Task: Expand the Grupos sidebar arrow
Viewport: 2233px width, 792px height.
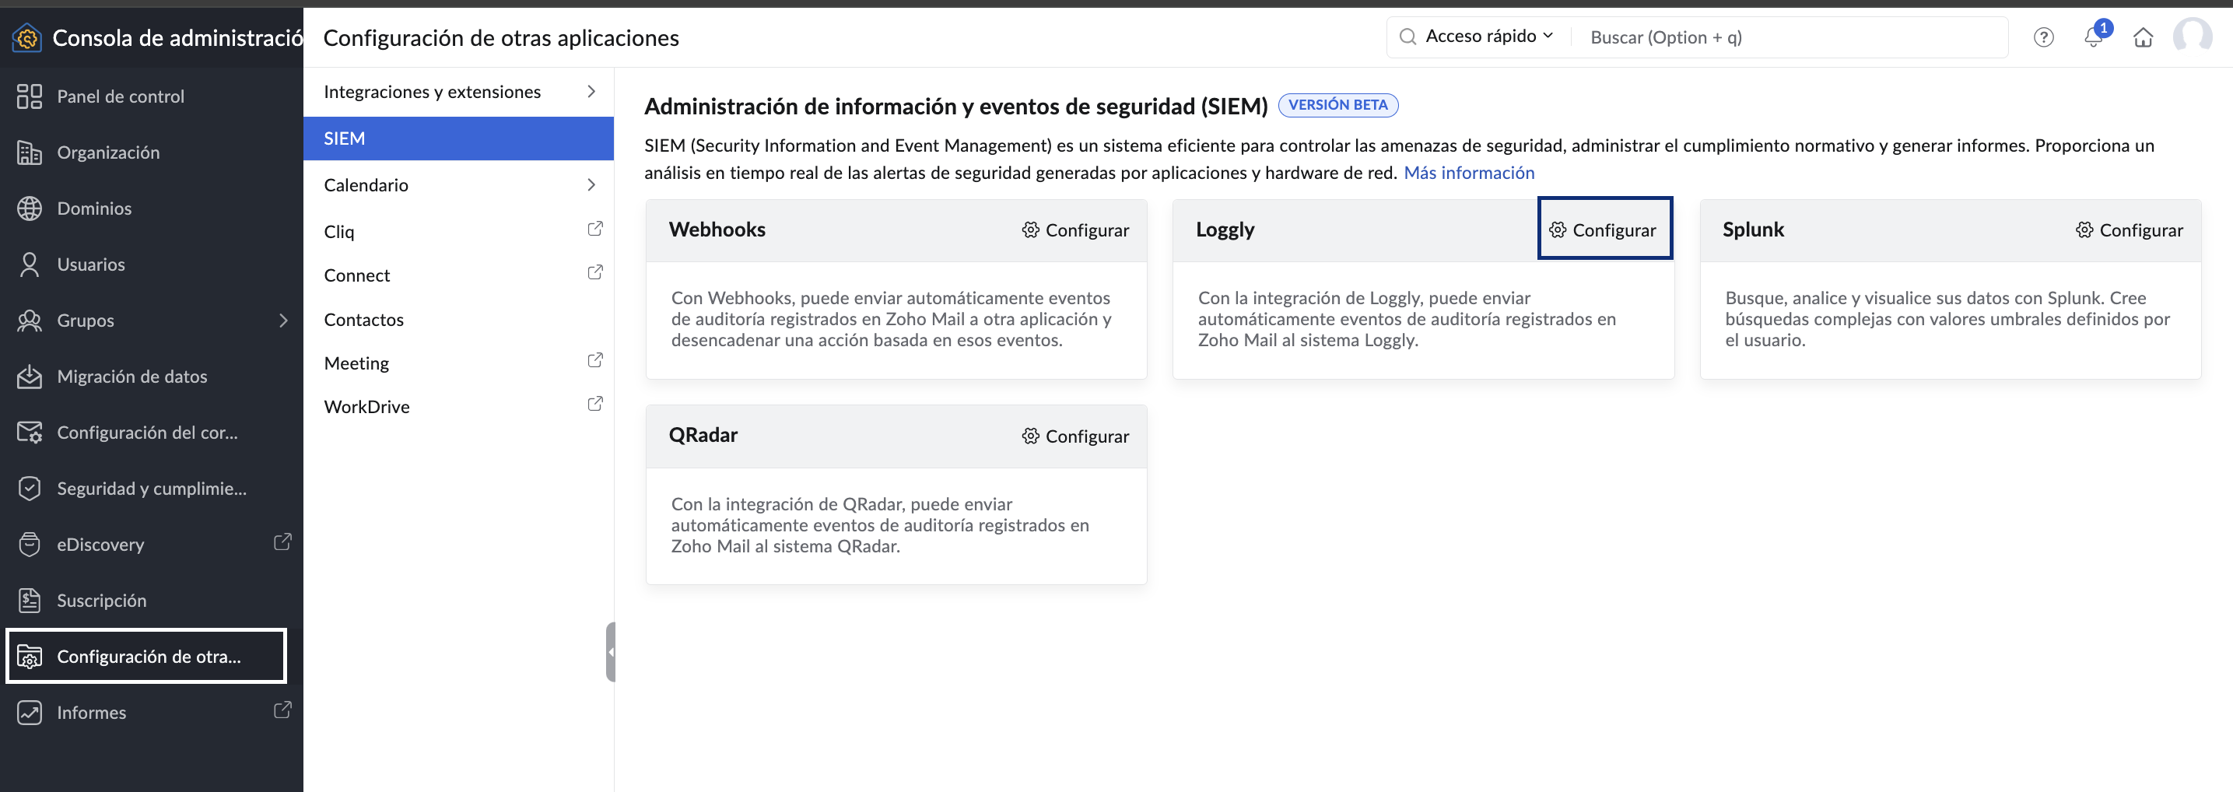Action: point(282,321)
